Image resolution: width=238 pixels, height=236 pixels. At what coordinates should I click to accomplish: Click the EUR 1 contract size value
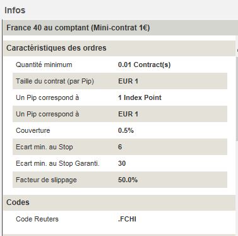point(128,81)
